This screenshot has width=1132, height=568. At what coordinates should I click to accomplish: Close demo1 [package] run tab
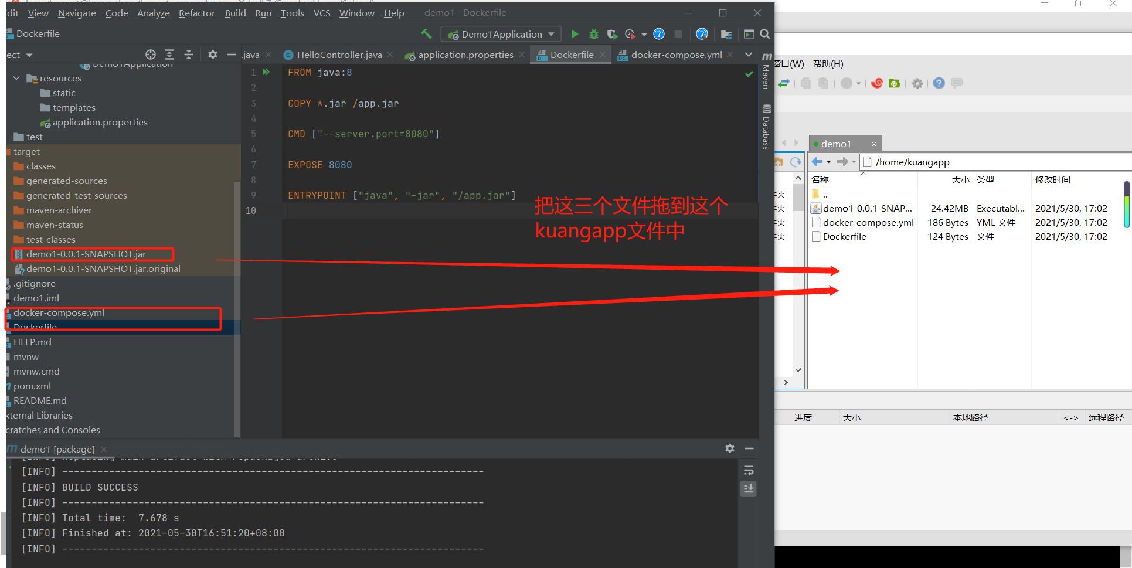click(x=104, y=449)
